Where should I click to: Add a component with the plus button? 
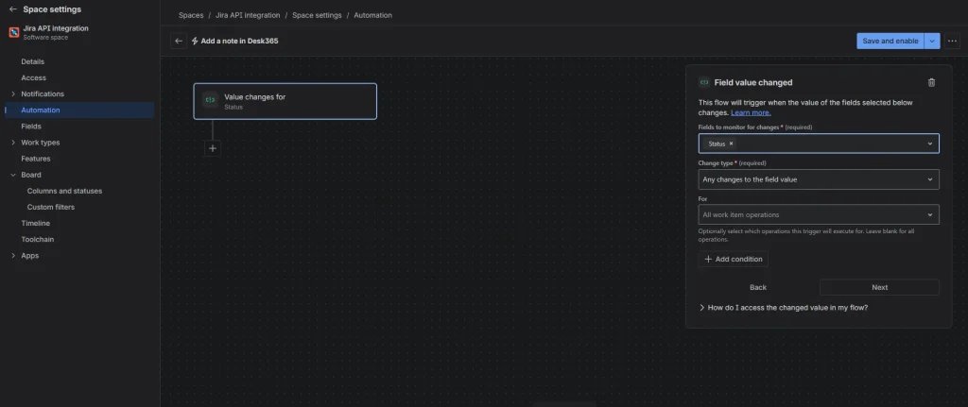[213, 148]
